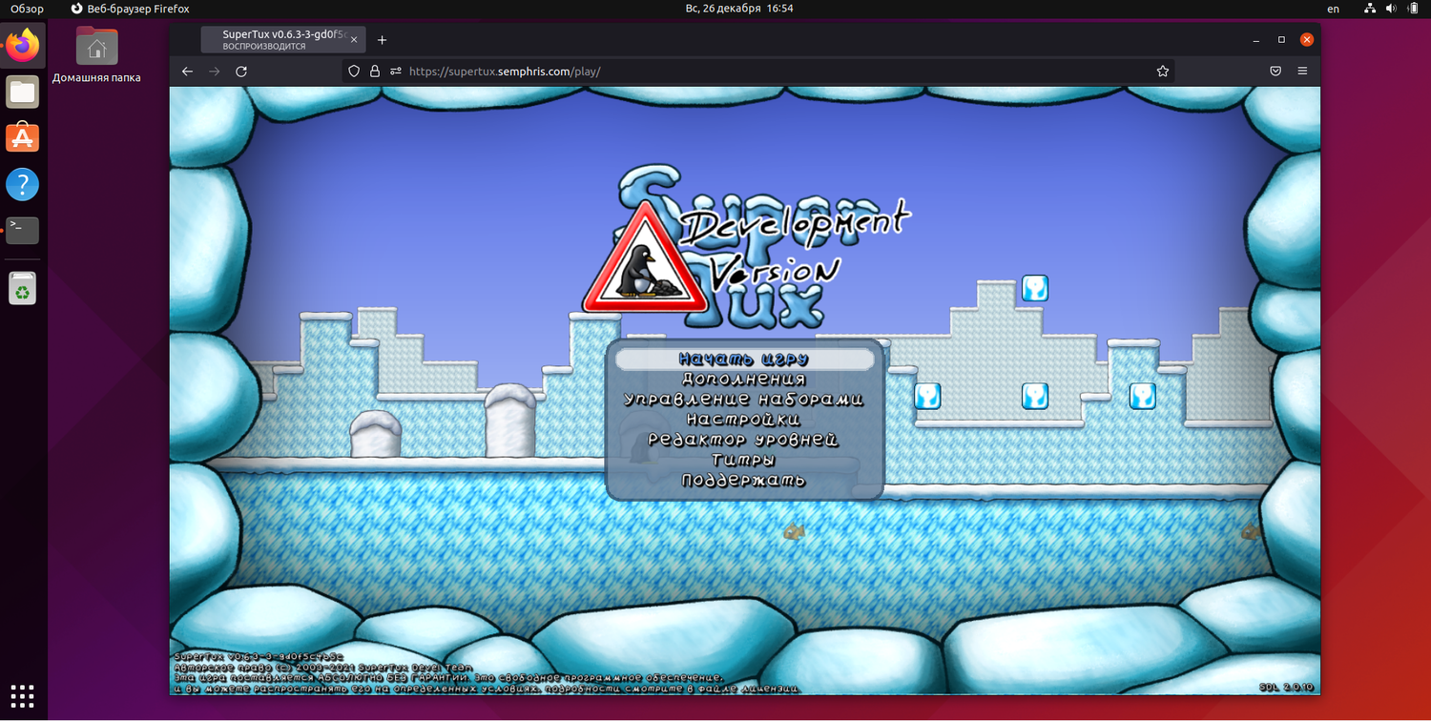Open the Files manager from the dock
Screen dimensions: 1431x721
pos(23,93)
